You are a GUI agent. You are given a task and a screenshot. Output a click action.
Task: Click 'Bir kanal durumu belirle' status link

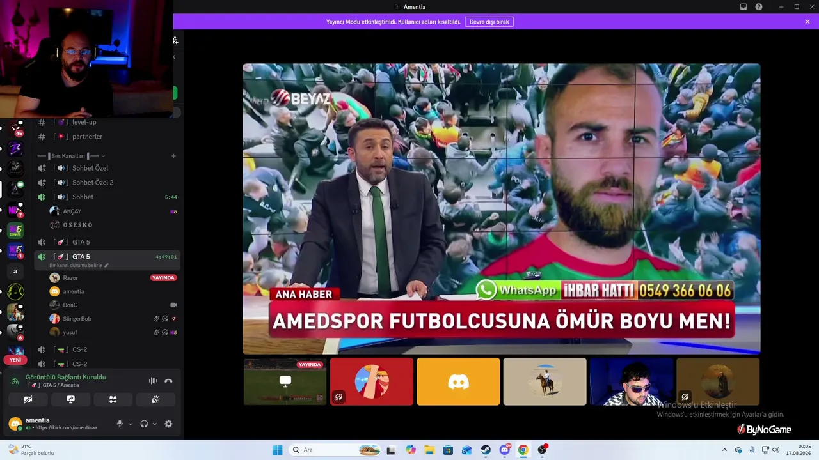tap(76, 266)
